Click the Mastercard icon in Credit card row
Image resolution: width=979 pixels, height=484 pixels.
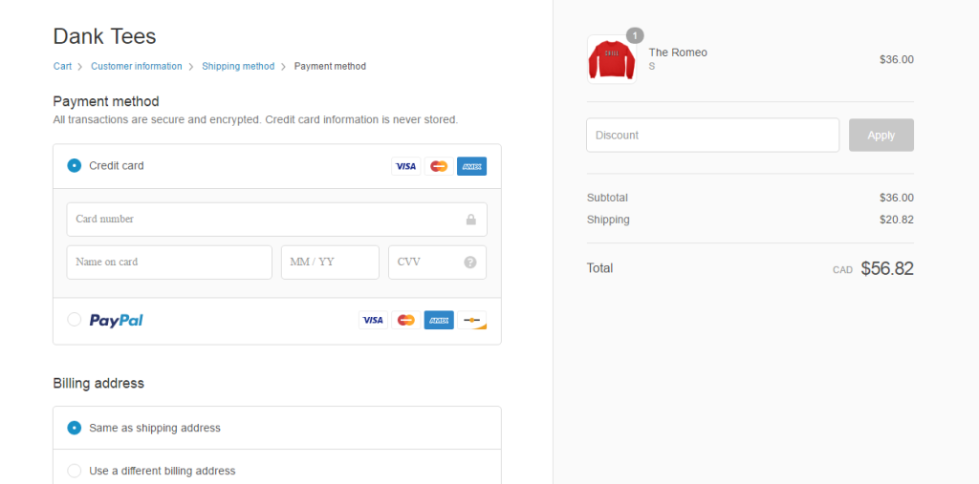pos(439,166)
